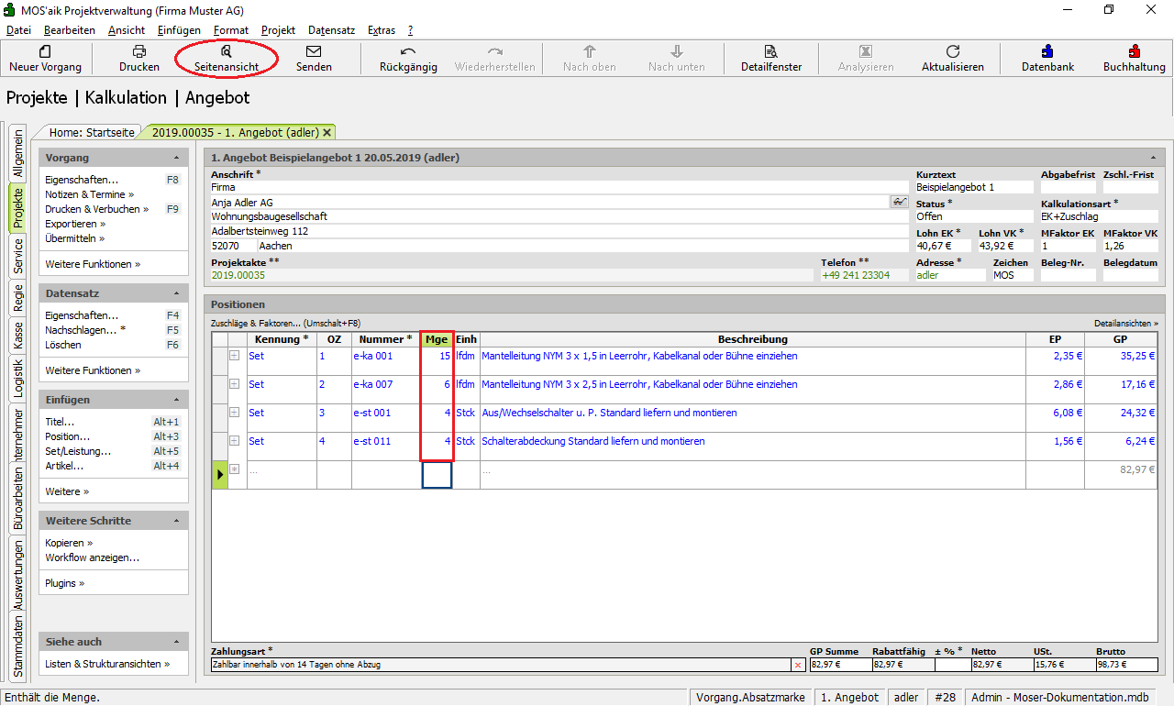Click the Detailansichten link
Image resolution: width=1174 pixels, height=706 pixels.
1125,324
